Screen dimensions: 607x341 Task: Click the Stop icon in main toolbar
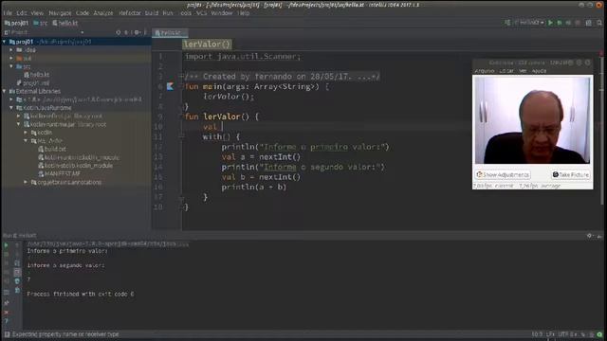pyautogui.click(x=578, y=23)
